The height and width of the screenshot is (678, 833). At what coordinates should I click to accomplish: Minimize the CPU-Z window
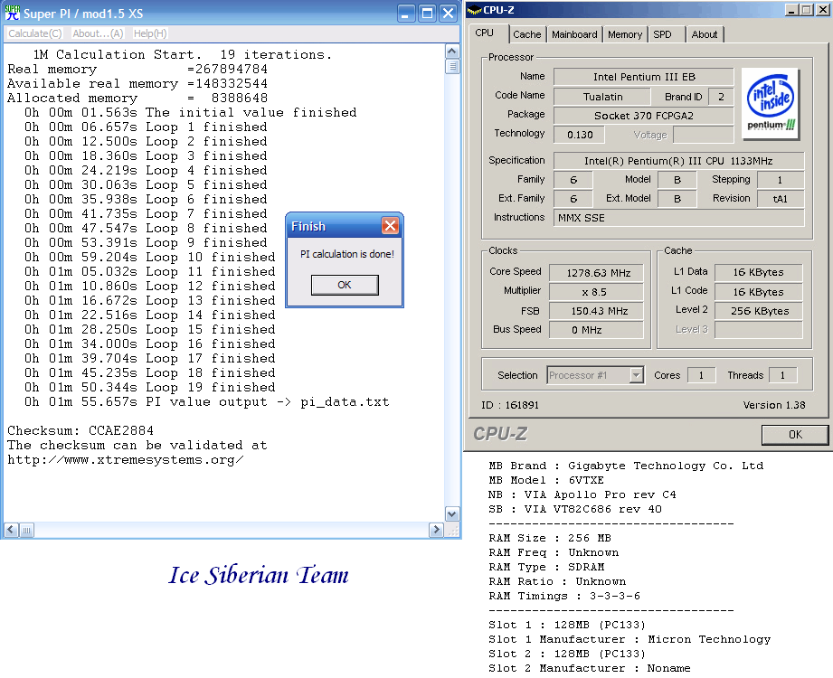tap(791, 10)
